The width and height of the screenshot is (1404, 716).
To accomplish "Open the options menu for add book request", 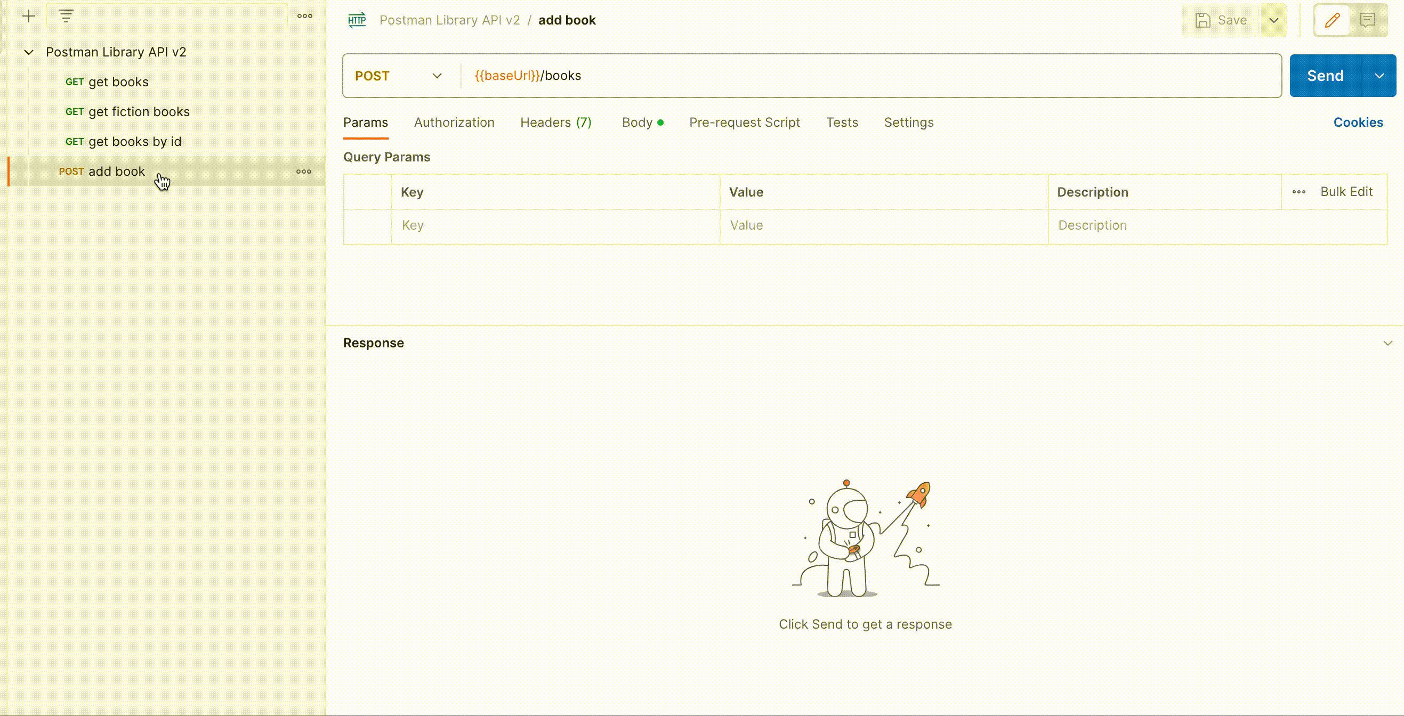I will tap(304, 172).
